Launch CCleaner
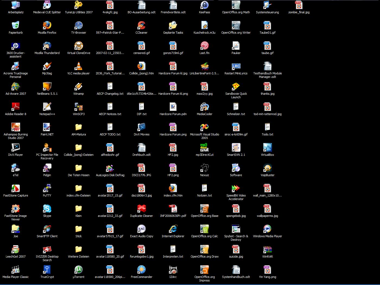 coord(142,25)
